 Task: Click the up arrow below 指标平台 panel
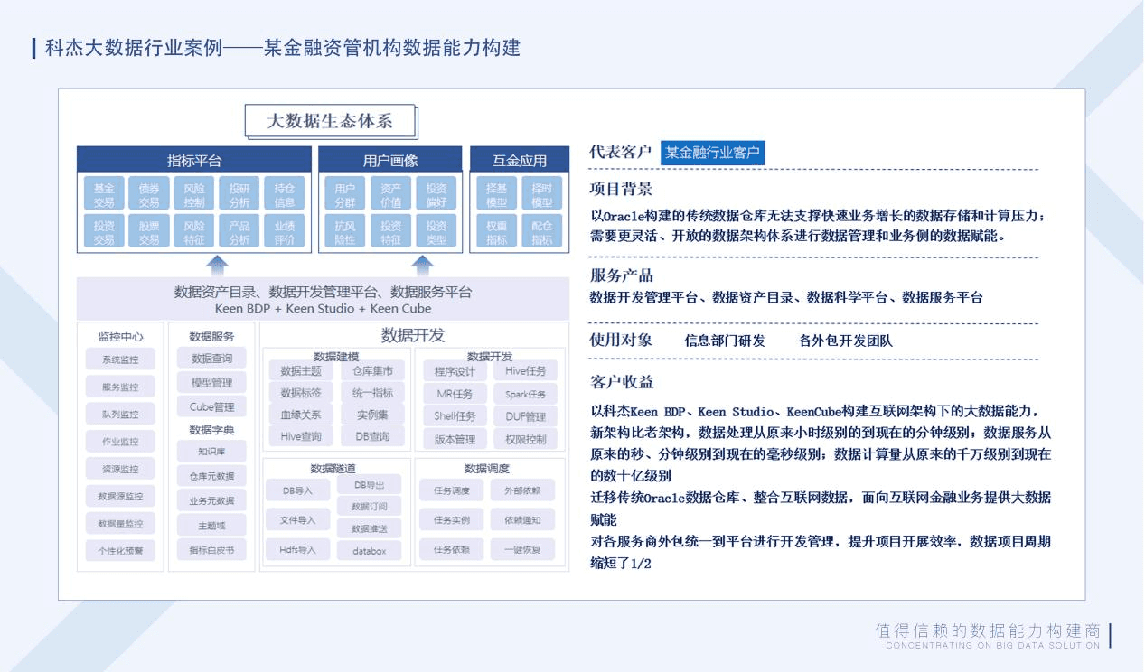tap(217, 265)
